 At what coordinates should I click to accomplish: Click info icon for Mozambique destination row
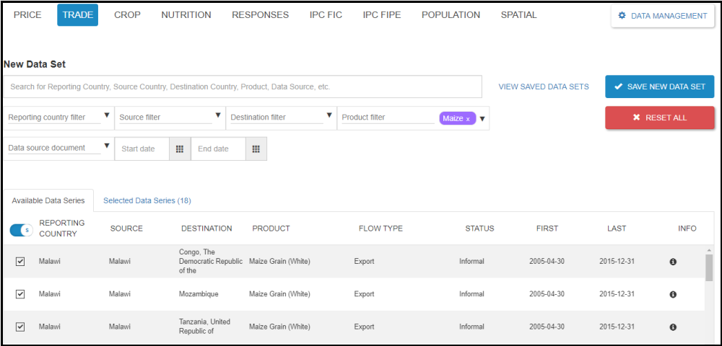(673, 294)
